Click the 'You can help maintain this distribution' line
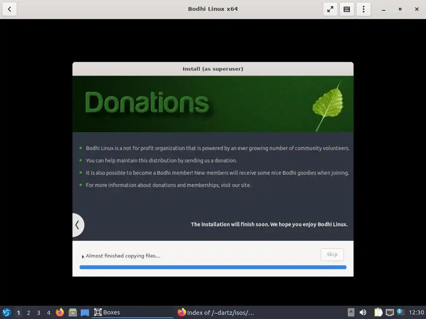Screen dimensions: 426x319 coord(161,160)
